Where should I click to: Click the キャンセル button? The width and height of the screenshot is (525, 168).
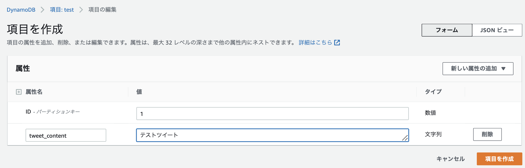coord(451,159)
